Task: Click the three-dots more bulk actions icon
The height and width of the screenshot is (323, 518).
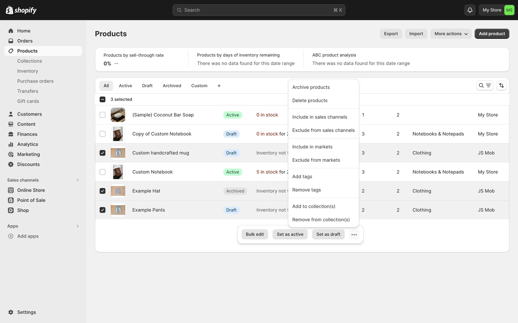Action: coord(354,234)
